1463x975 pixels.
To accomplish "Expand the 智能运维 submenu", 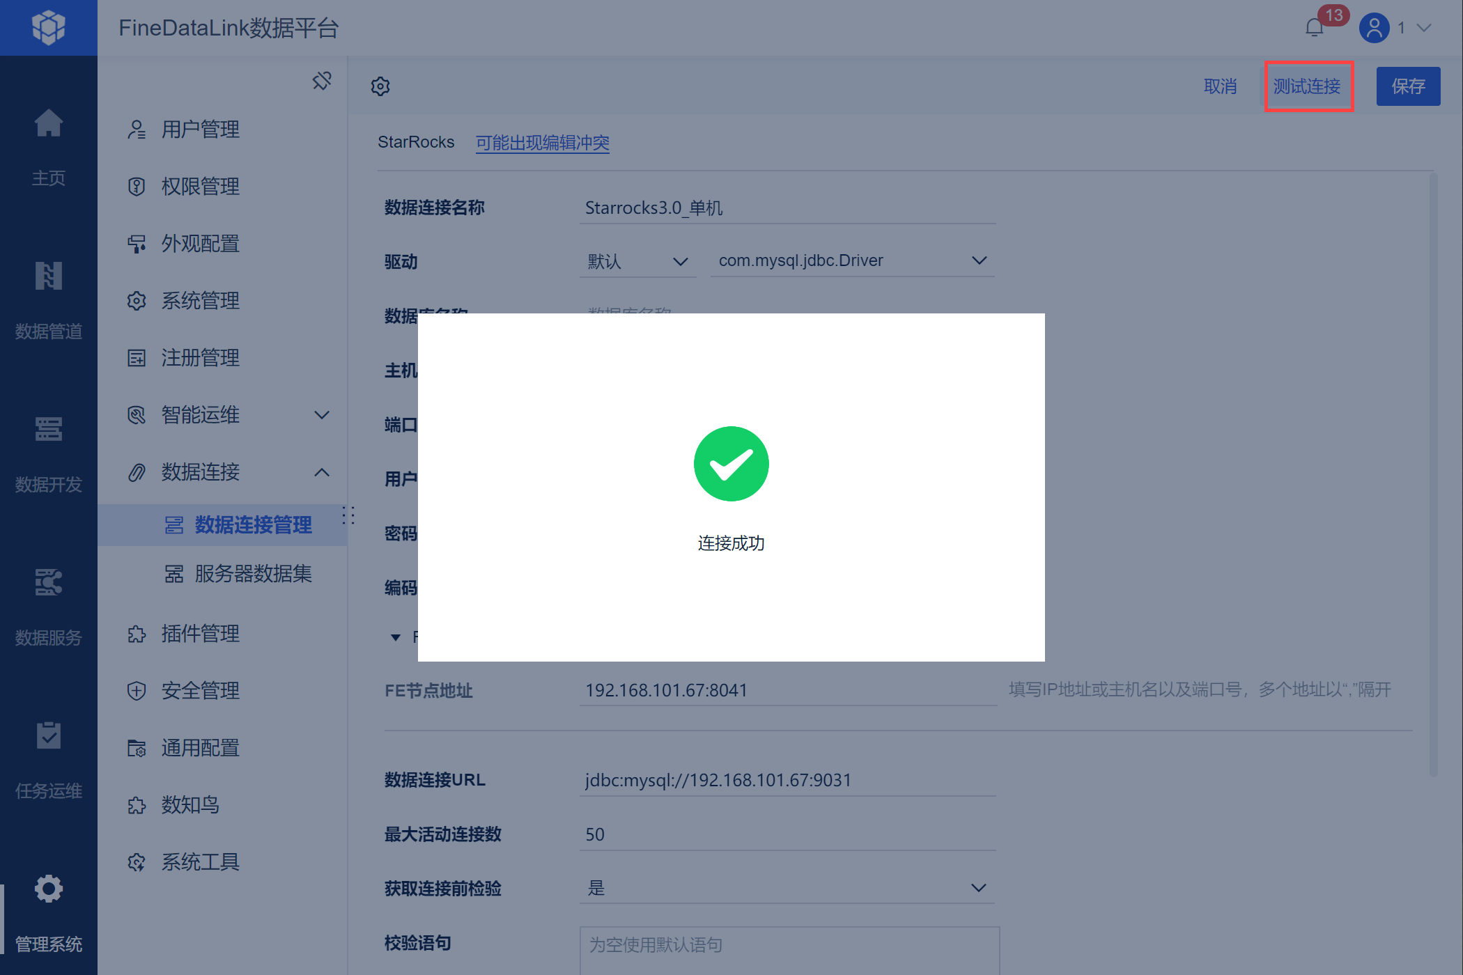I will click(x=322, y=415).
